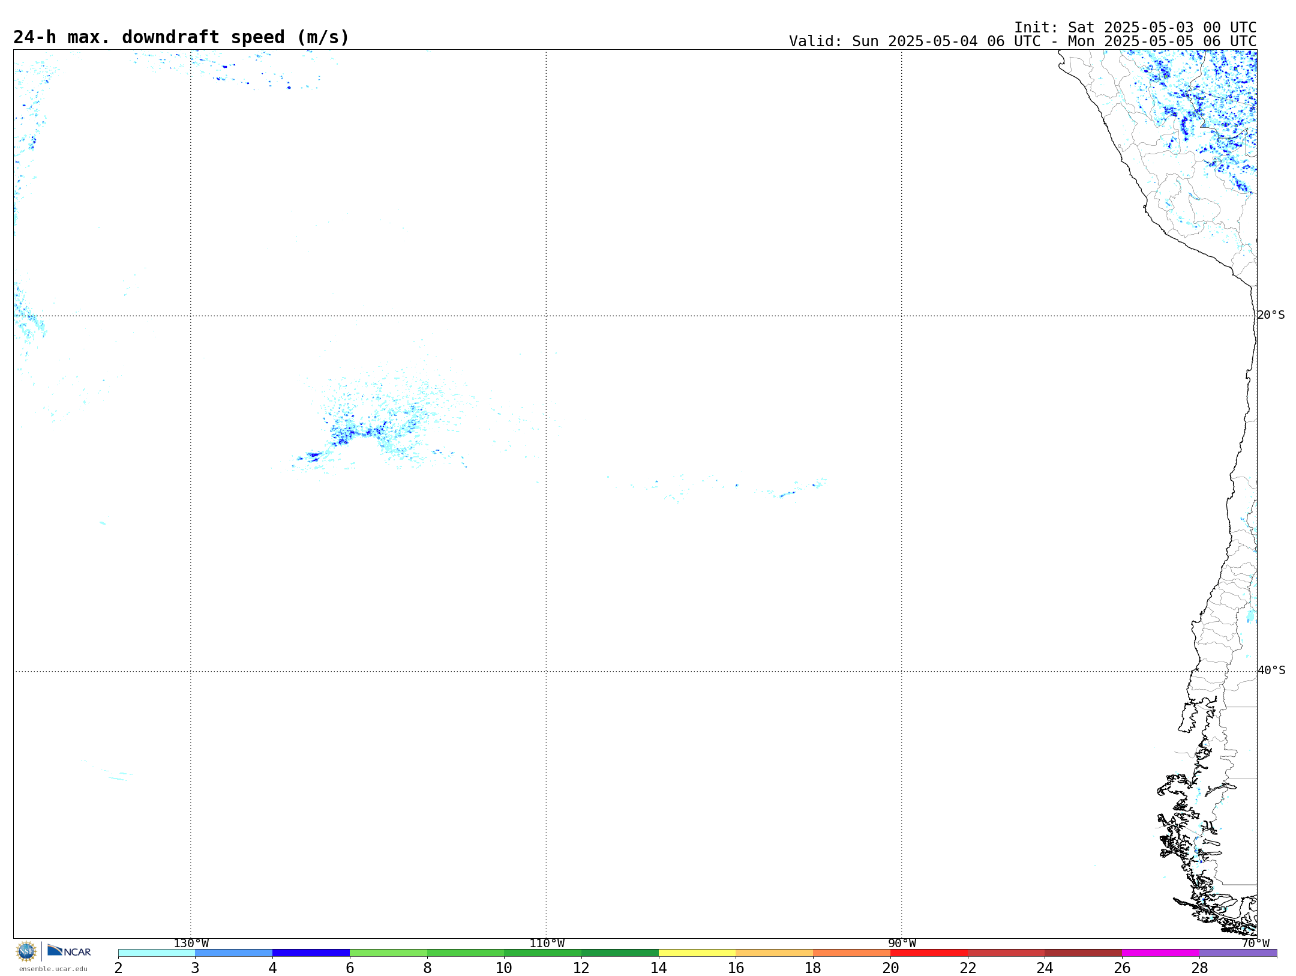Click the 'Init: Sat 2025-05-03 00 UTC' line
Screen dimensions: 1296x976
click(1135, 28)
